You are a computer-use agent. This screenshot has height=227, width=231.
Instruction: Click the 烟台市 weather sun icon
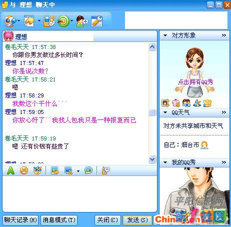pyautogui.click(x=204, y=145)
